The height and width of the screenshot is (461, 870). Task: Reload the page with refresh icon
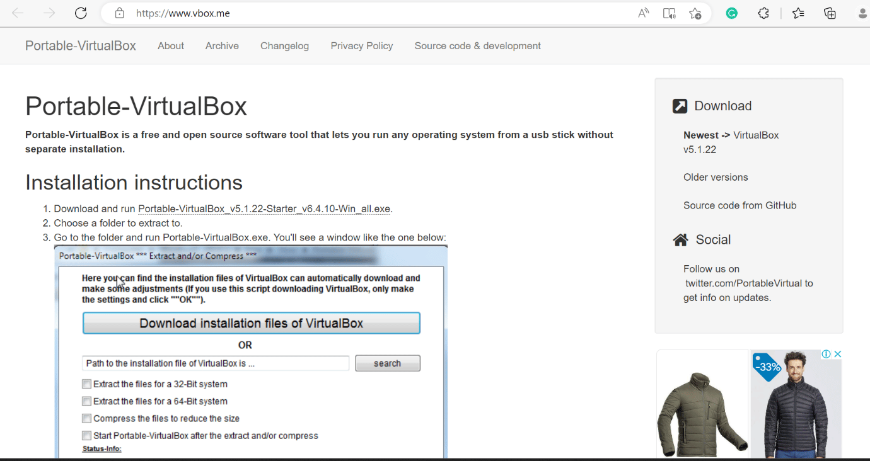click(81, 13)
